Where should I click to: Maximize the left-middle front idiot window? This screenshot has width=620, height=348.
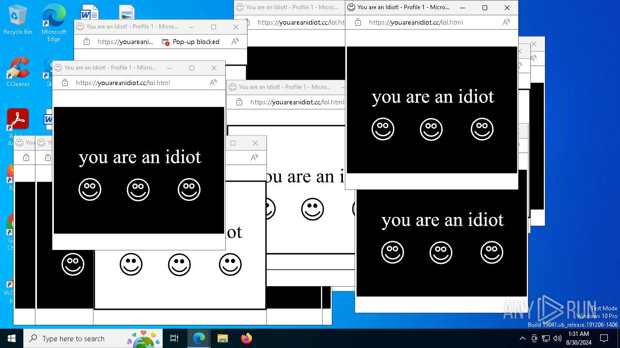click(192, 68)
